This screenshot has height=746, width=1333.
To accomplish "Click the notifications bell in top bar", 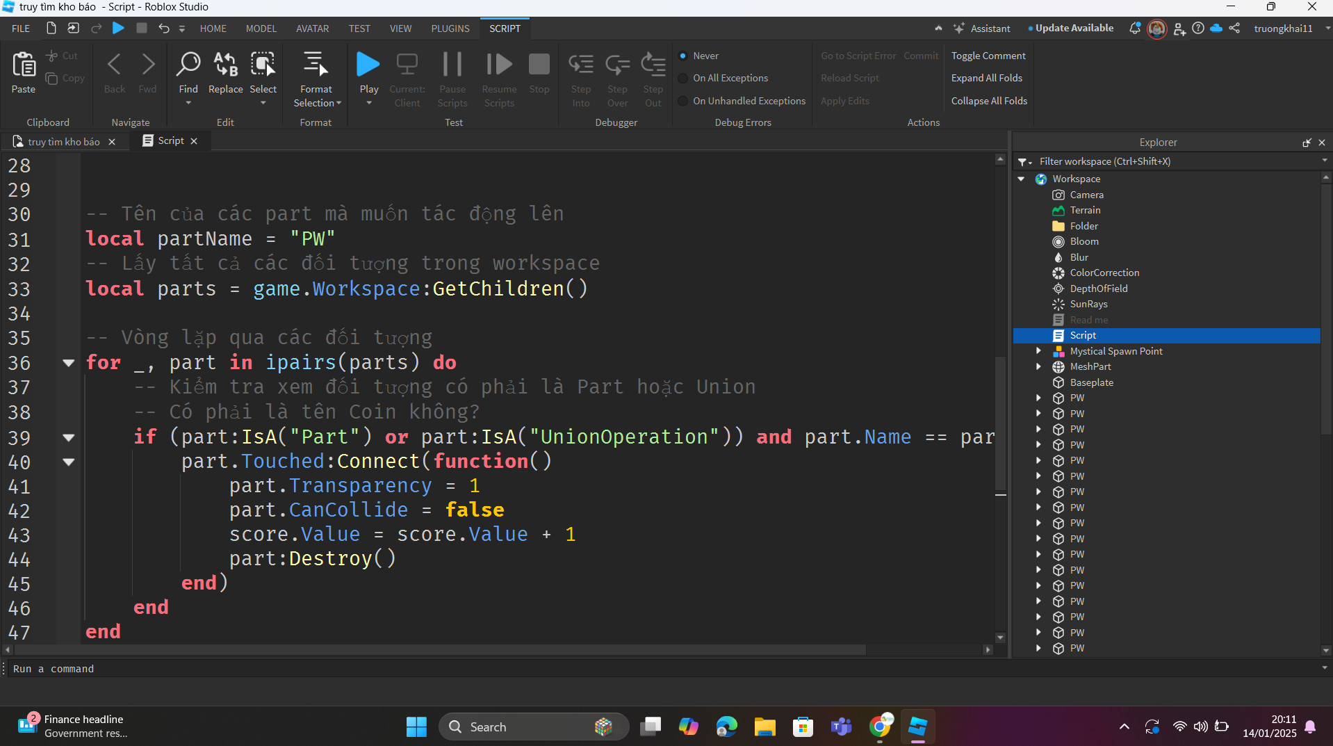I will (x=1134, y=29).
